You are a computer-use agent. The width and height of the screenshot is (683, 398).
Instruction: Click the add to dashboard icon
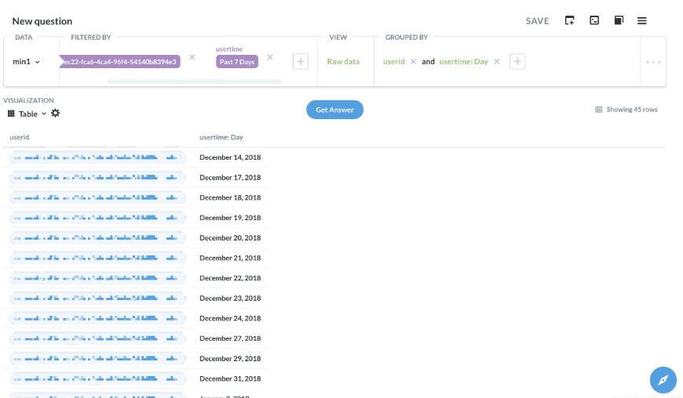click(570, 20)
